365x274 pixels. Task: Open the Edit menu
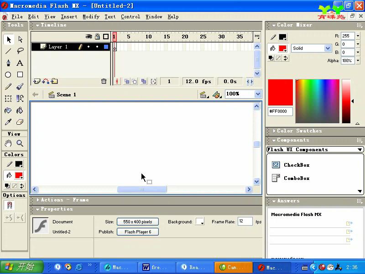tap(33, 17)
